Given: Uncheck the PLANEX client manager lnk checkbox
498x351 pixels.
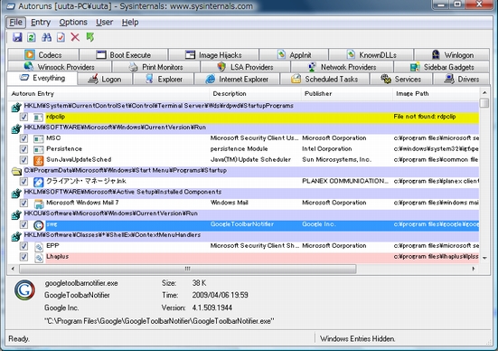Looking at the screenshot, I should 23,181.
